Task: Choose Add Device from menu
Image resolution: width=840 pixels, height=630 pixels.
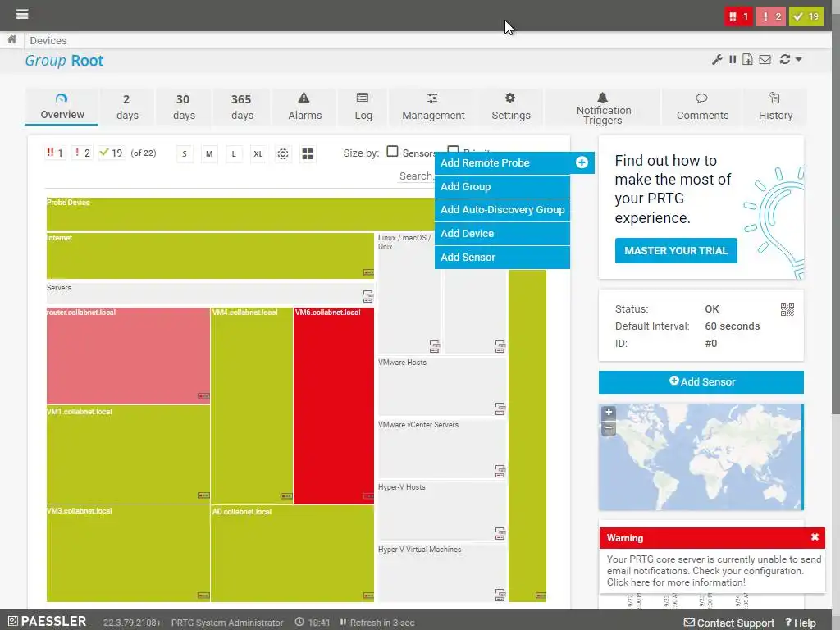Action: coord(502,234)
